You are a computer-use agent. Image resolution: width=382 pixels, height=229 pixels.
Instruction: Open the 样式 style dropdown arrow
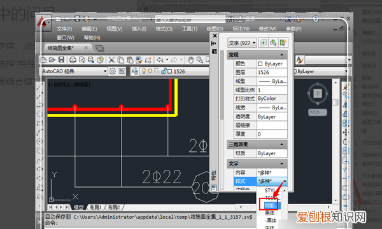(x=285, y=181)
